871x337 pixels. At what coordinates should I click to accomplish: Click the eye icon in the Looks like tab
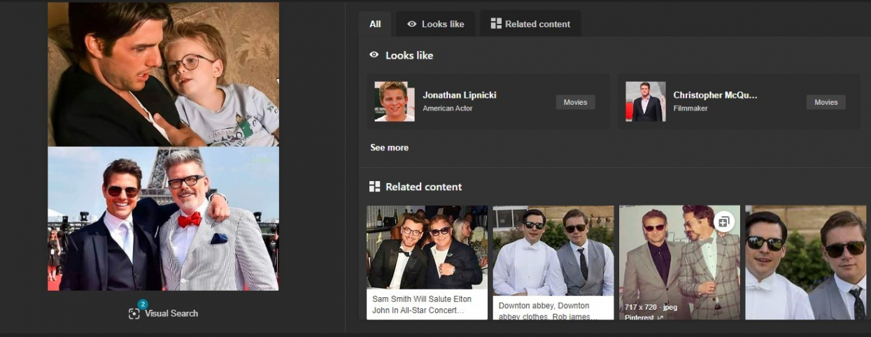[x=412, y=24]
